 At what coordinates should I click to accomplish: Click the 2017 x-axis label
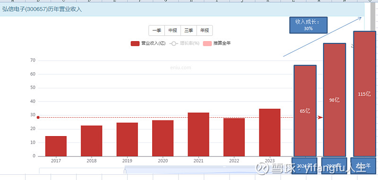click(56, 161)
